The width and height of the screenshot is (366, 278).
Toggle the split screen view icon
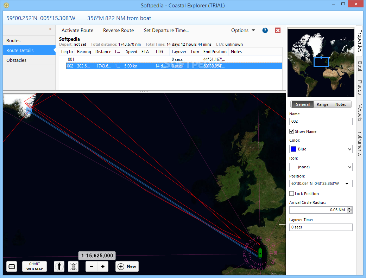tap(12, 266)
